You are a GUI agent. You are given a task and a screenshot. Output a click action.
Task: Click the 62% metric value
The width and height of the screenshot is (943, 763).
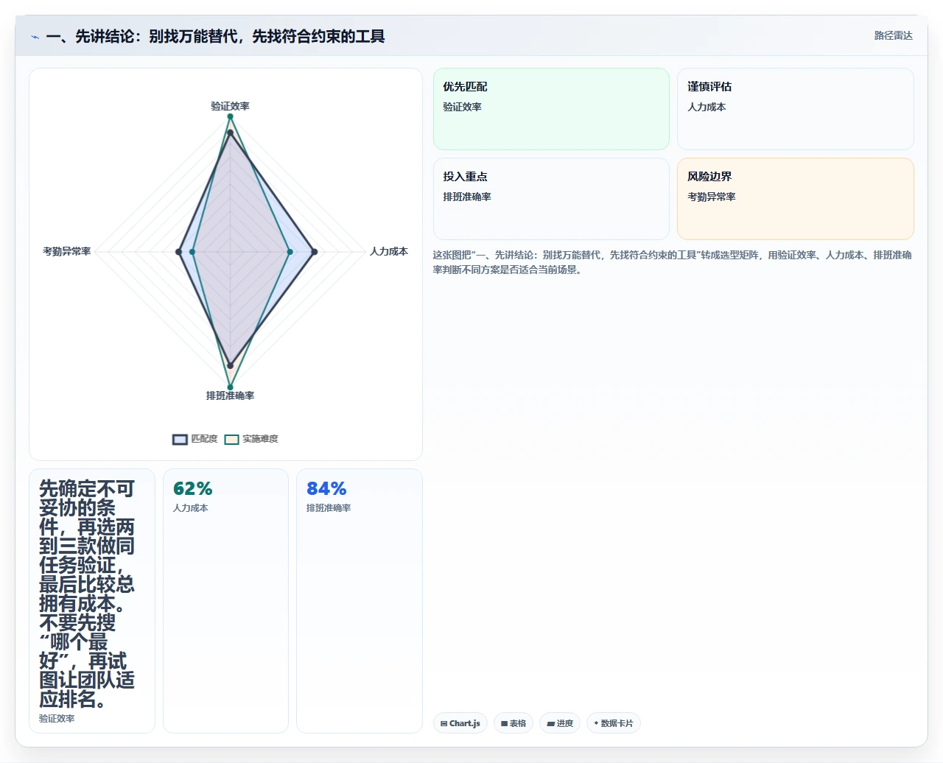pyautogui.click(x=193, y=488)
